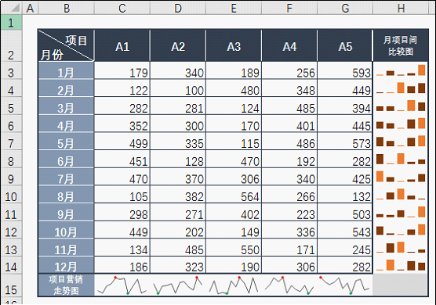Select the sparkline trend chart under A2

178,285
